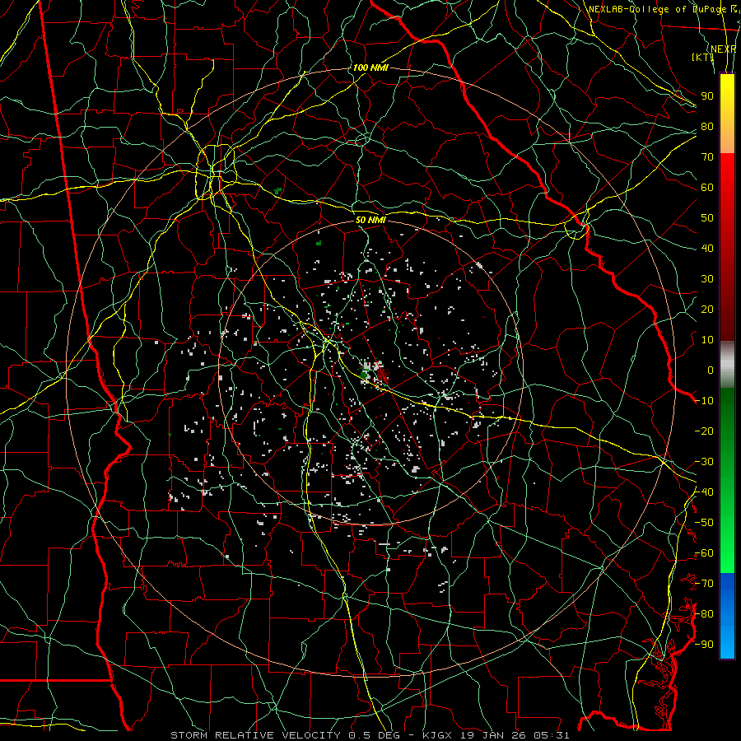Click the -90 value on velocity scale

[x=704, y=645]
